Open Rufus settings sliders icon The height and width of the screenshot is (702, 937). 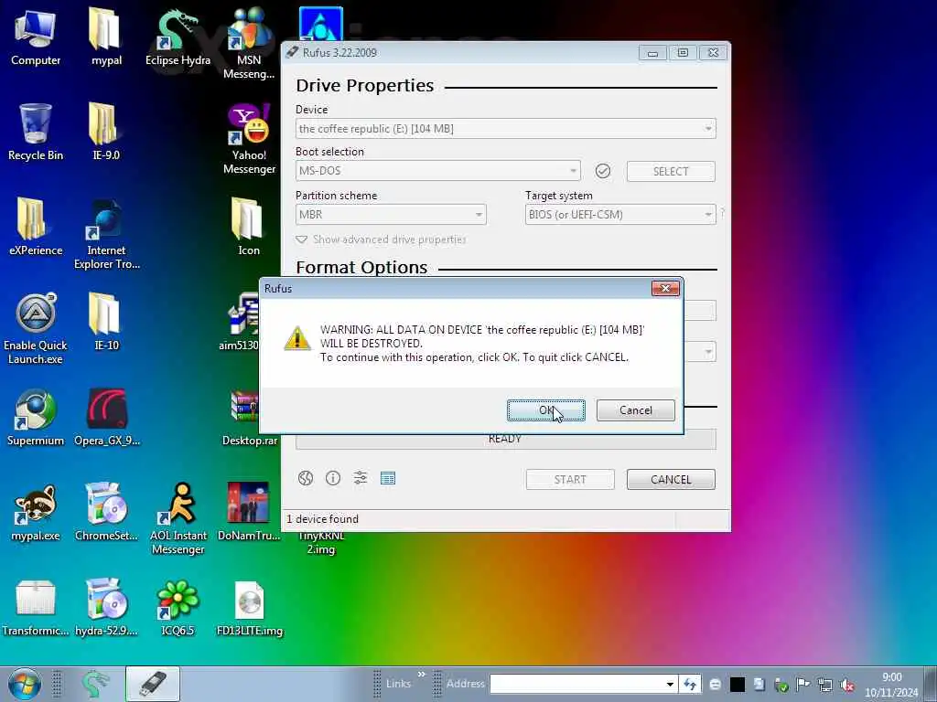pyautogui.click(x=361, y=478)
